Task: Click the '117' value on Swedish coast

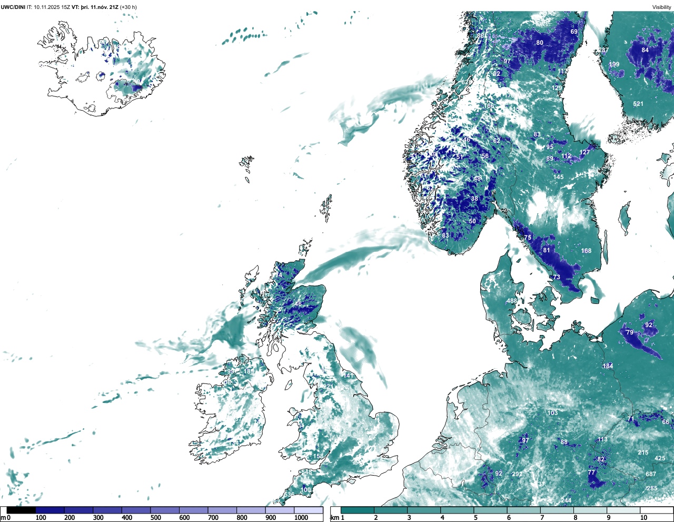Action: (x=563, y=71)
